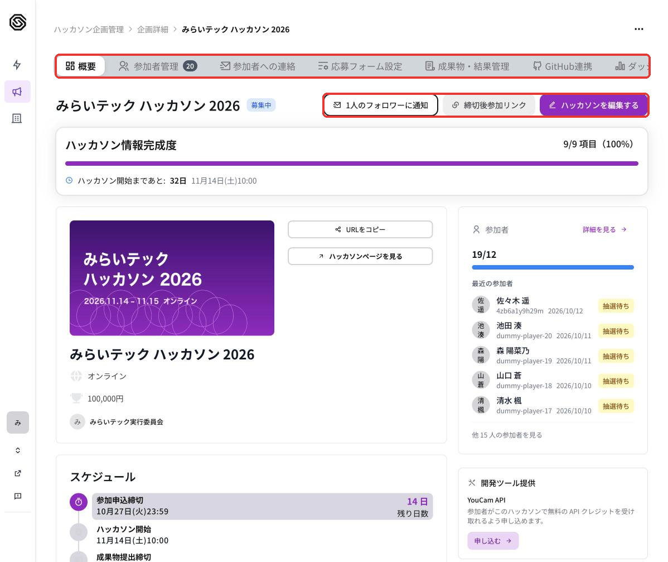Click ハッカソンを編集する button
This screenshot has width=668, height=562.
[x=593, y=105]
